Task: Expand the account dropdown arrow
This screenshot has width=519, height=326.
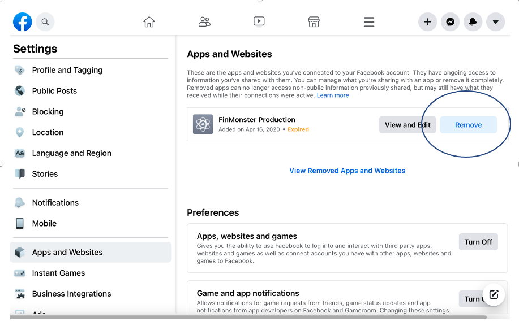Action: [495, 21]
